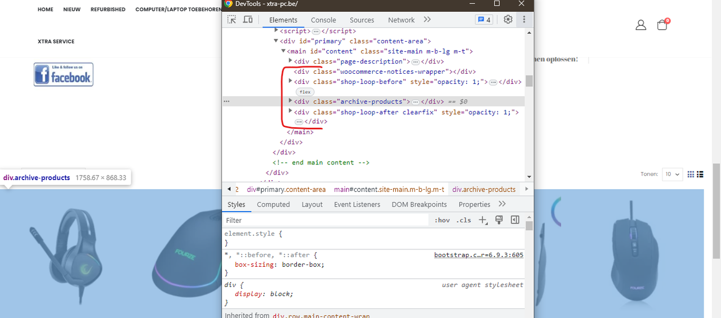
Task: Open the Event Listeners tab
Action: click(x=358, y=204)
